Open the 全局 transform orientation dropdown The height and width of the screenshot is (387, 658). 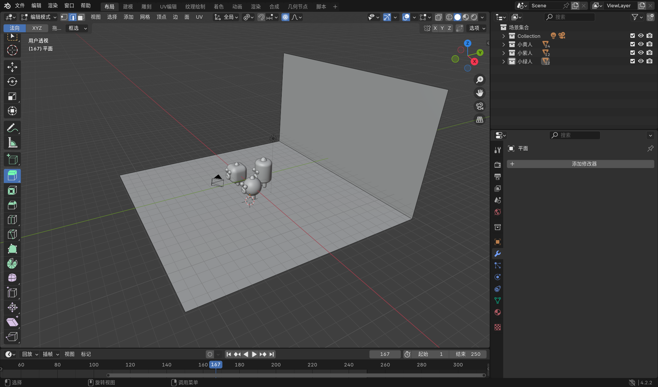click(226, 17)
